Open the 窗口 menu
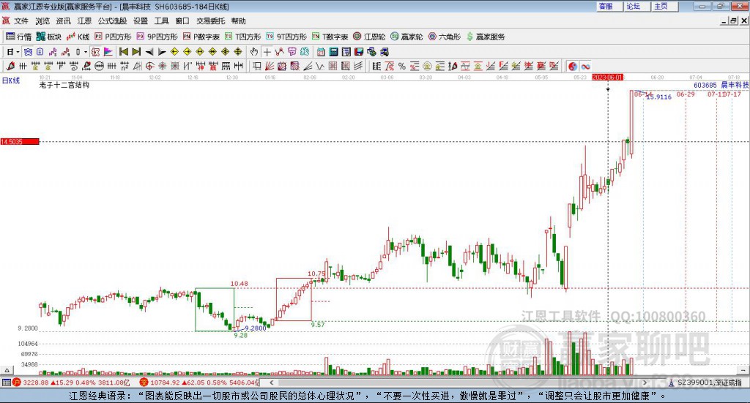The image size is (750, 403). point(182,21)
